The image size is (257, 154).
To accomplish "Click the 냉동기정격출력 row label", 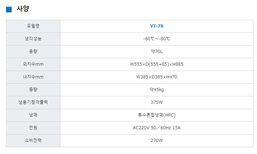I will pos(33,102).
